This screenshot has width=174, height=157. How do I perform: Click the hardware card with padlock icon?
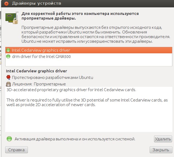point(12,18)
